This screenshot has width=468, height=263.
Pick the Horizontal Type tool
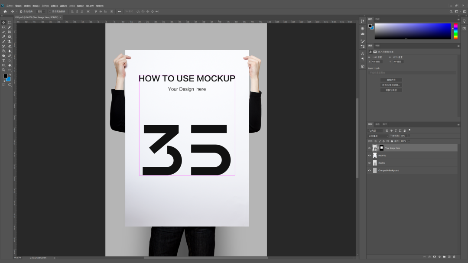(x=3, y=60)
